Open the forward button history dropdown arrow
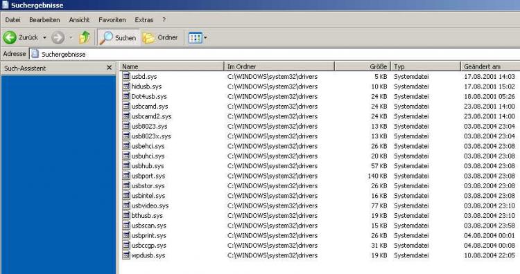Screen dimensions: 520x274 (71, 38)
